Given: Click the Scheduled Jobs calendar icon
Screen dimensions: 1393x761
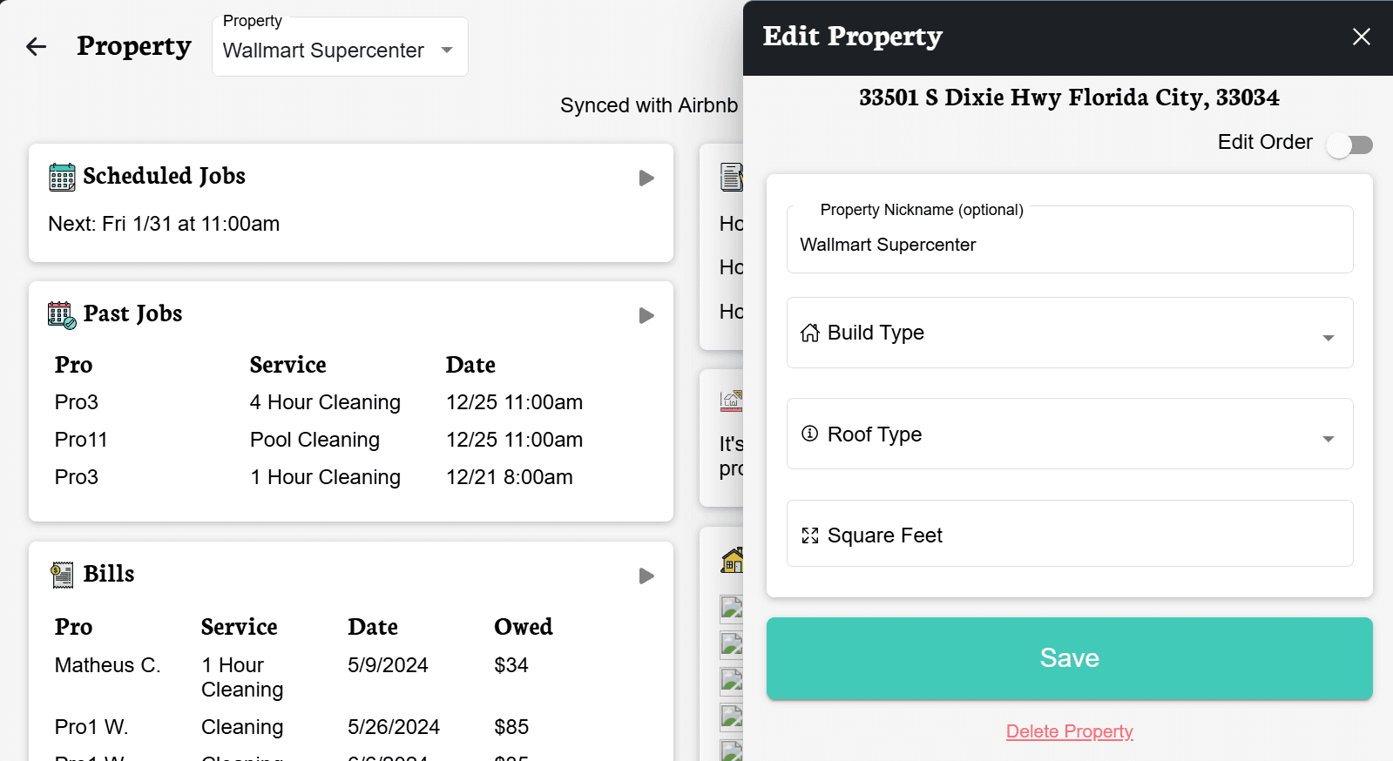Looking at the screenshot, I should (x=62, y=177).
